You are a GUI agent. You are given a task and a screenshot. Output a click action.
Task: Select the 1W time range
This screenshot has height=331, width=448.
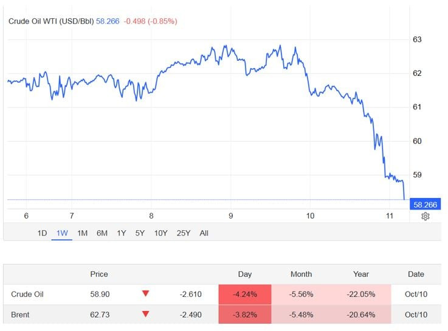coord(62,233)
